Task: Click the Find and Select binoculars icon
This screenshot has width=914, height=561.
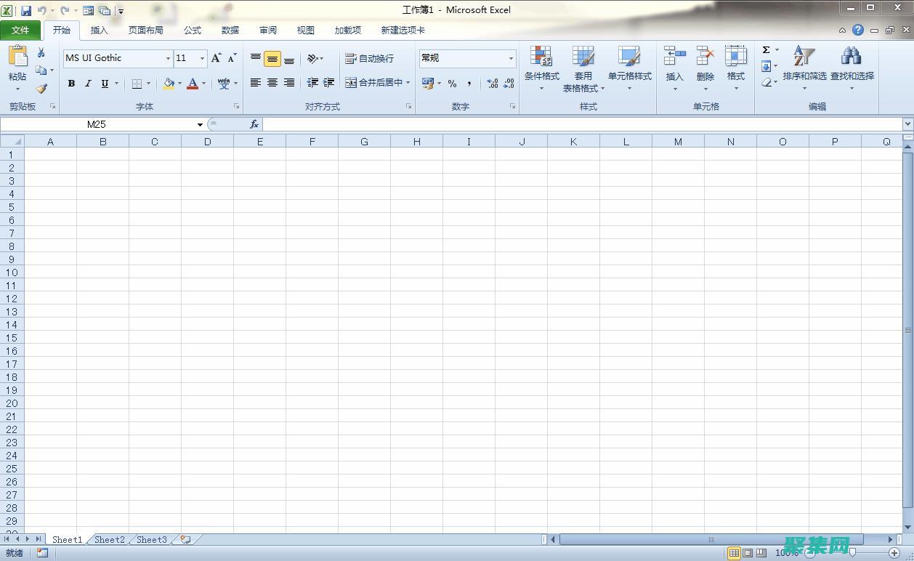Action: pos(852,57)
